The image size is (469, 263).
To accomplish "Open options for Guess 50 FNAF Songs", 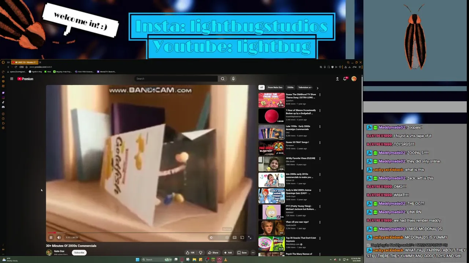I will point(320,142).
